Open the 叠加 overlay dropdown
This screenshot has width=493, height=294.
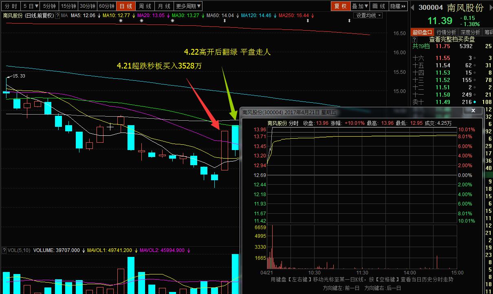coord(360,6)
